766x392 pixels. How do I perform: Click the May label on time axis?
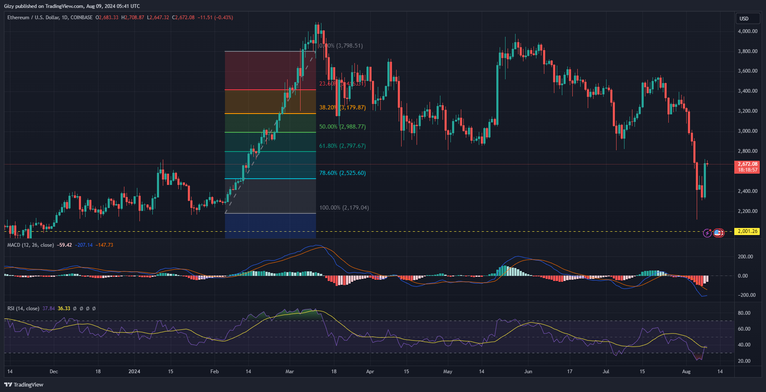447,372
